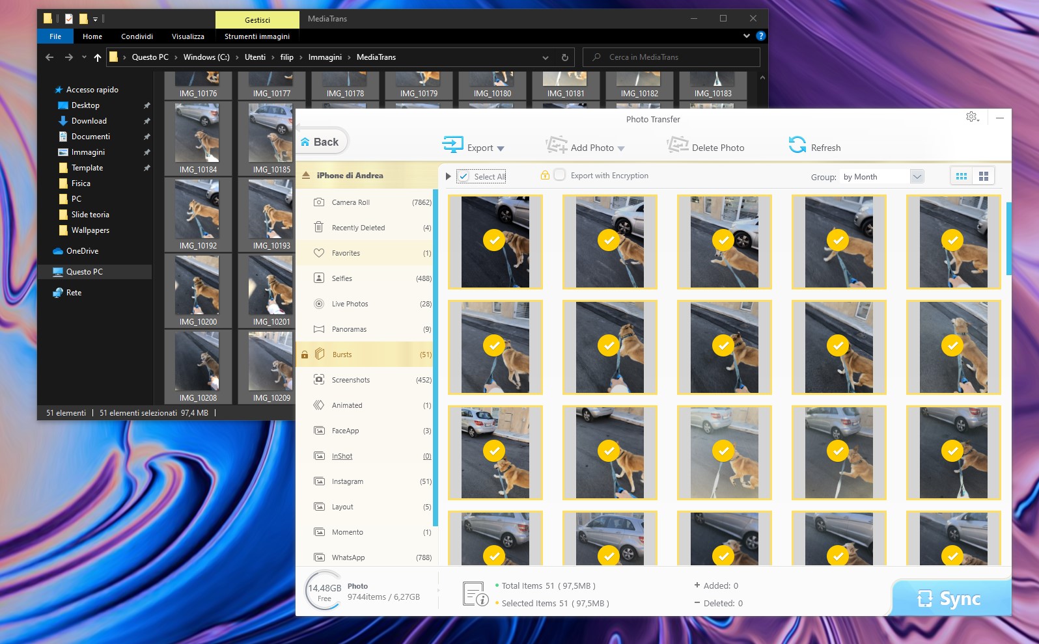Image resolution: width=1039 pixels, height=644 pixels.
Task: Open the Panoramas album icon
Action: (x=319, y=329)
